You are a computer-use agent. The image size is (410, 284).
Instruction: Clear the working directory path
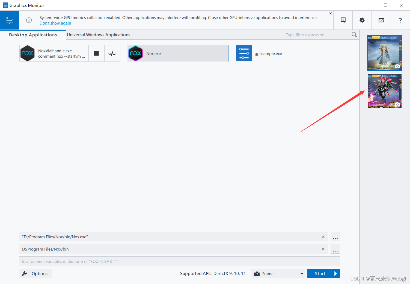click(x=323, y=249)
